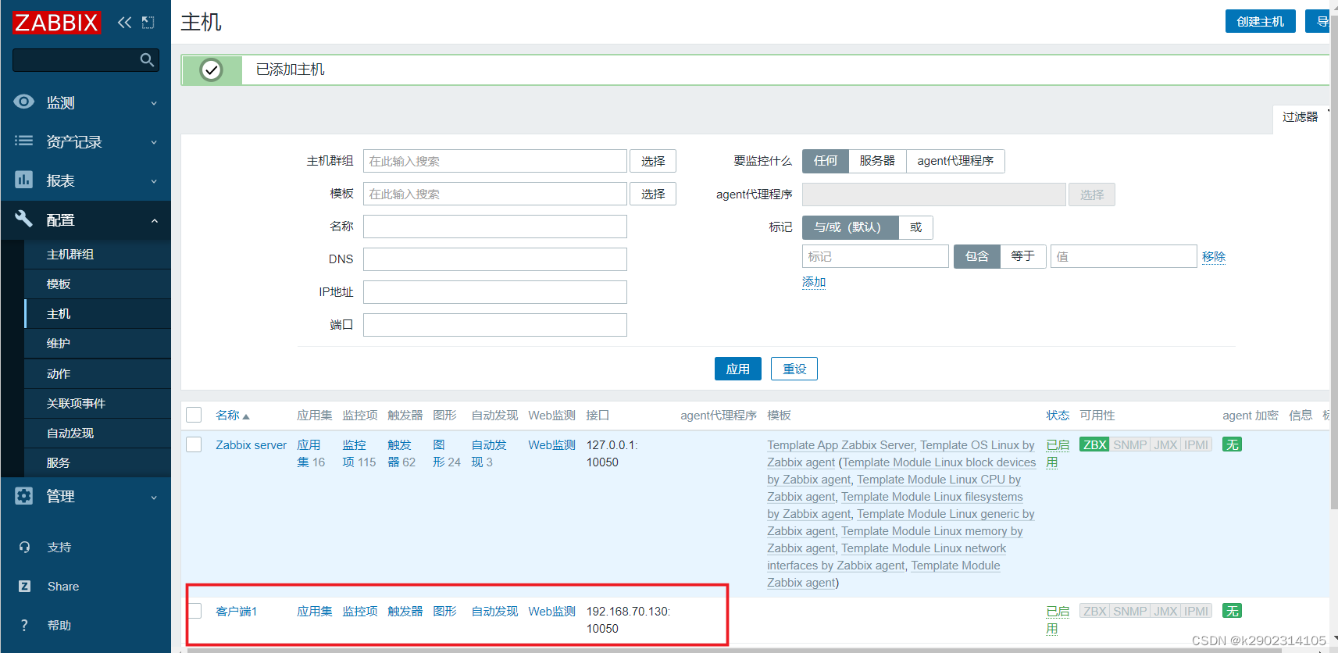Click 选择 button for 模板
Image resolution: width=1338 pixels, height=653 pixels.
pyautogui.click(x=653, y=194)
